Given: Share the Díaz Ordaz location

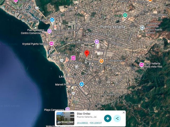Looking at the screenshot, I should point(117,118).
